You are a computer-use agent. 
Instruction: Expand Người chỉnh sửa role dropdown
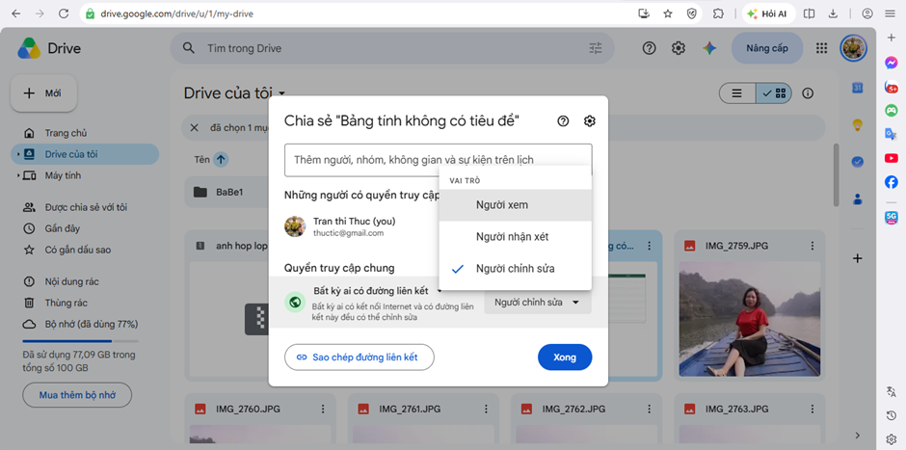tap(538, 303)
